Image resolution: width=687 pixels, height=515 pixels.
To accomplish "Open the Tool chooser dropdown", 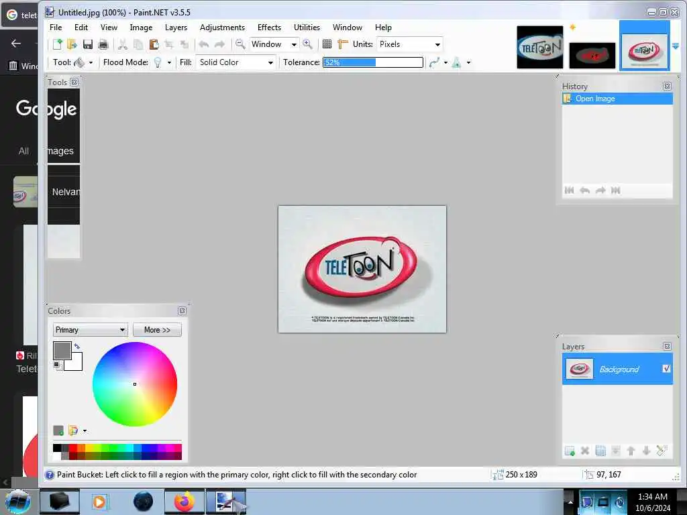I will [x=91, y=62].
